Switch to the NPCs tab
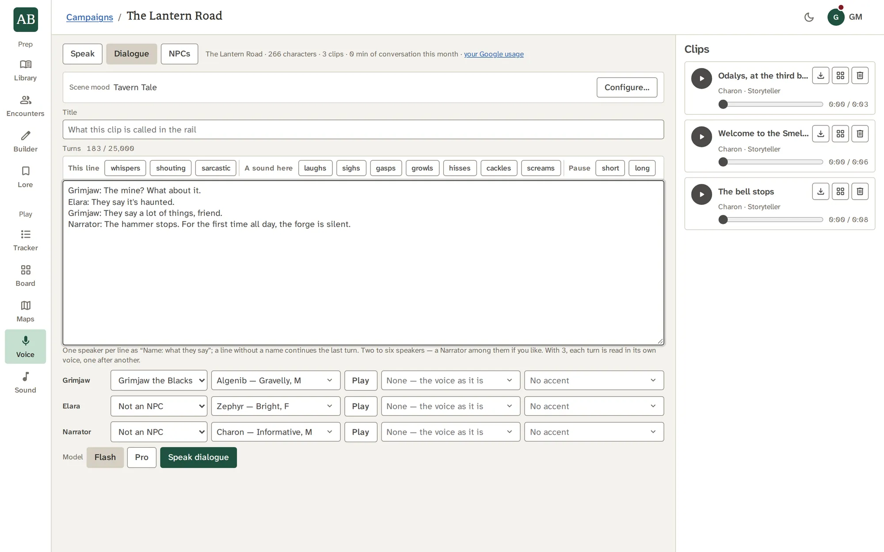 click(x=179, y=54)
